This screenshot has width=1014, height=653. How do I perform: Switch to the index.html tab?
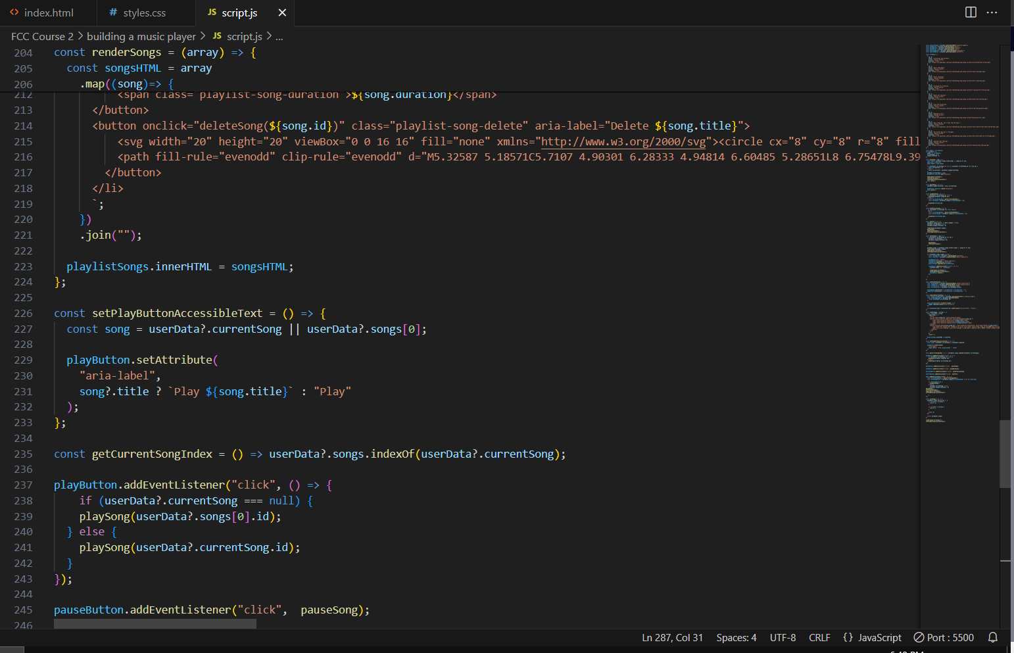tap(48, 12)
